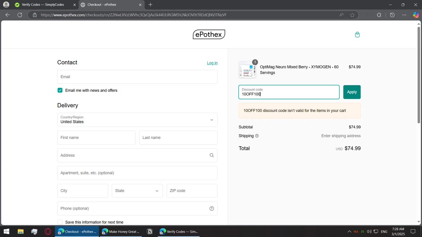Viewport: 422px width, 237px height.
Task: Focus the ZIP code field
Action: pos(192,191)
